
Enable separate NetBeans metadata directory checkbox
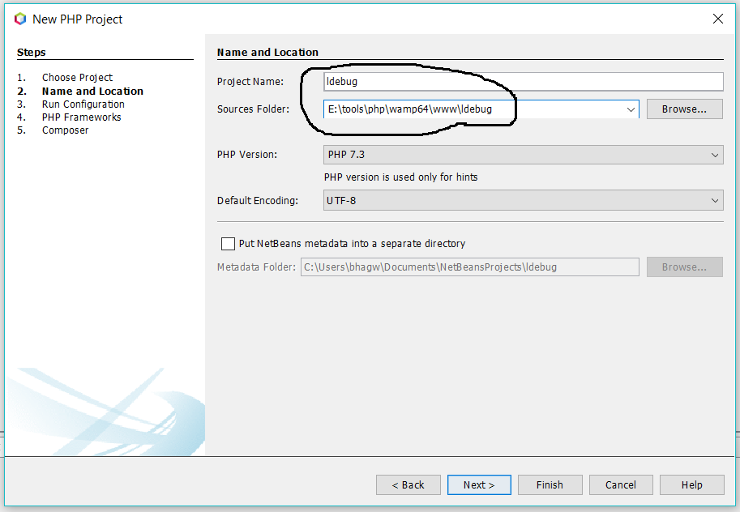coord(228,244)
